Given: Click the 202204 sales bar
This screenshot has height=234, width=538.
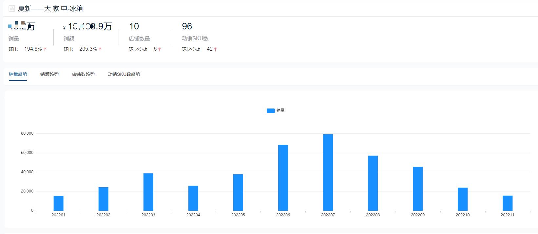Looking at the screenshot, I should (193, 198).
